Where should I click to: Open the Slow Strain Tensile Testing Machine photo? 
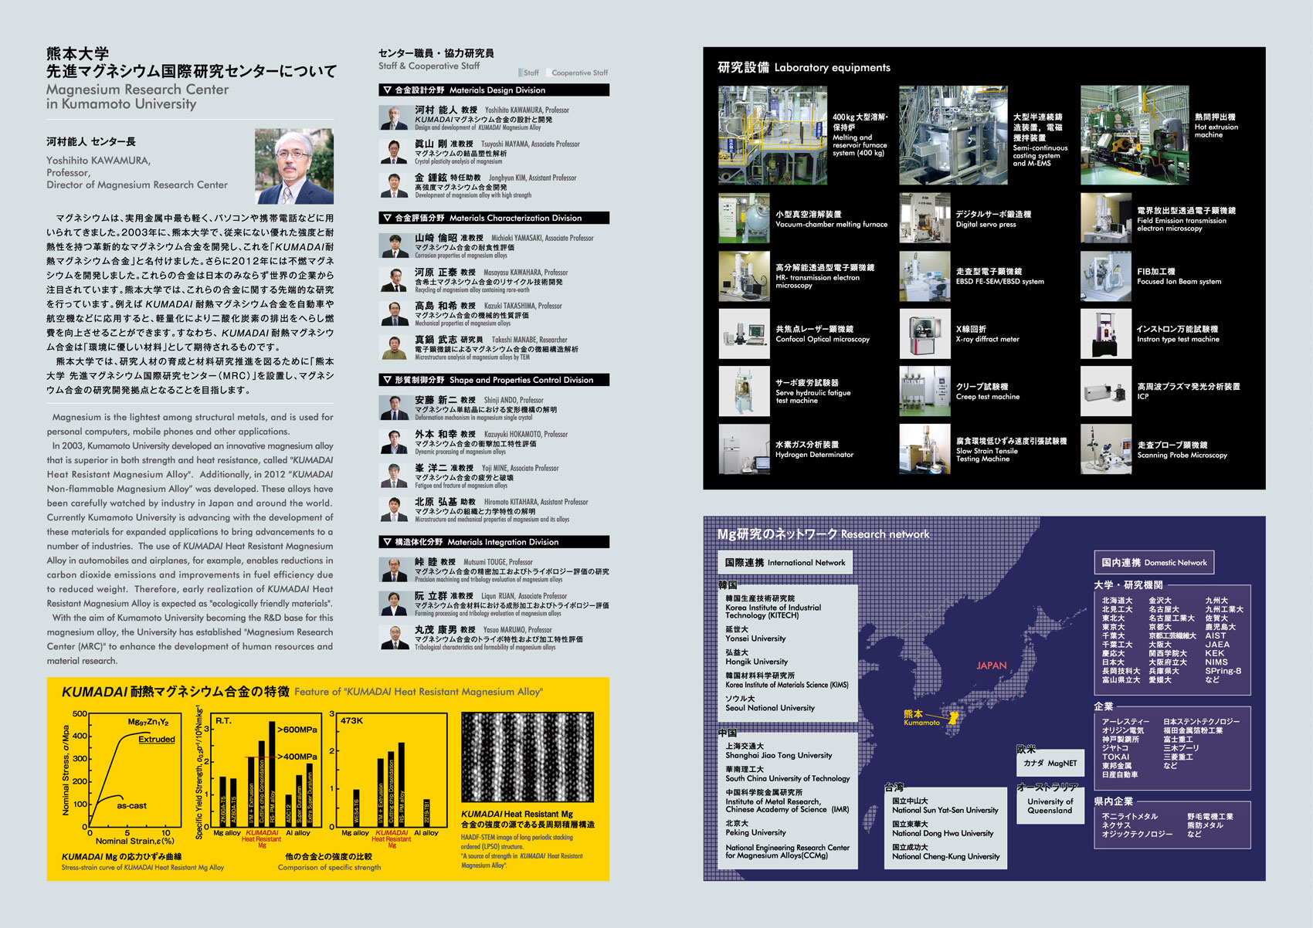(x=925, y=449)
